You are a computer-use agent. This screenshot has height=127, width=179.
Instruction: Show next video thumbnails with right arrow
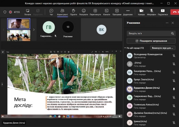pyautogui.click(x=34, y=30)
